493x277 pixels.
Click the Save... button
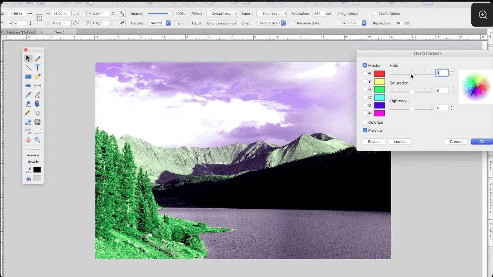coord(374,142)
